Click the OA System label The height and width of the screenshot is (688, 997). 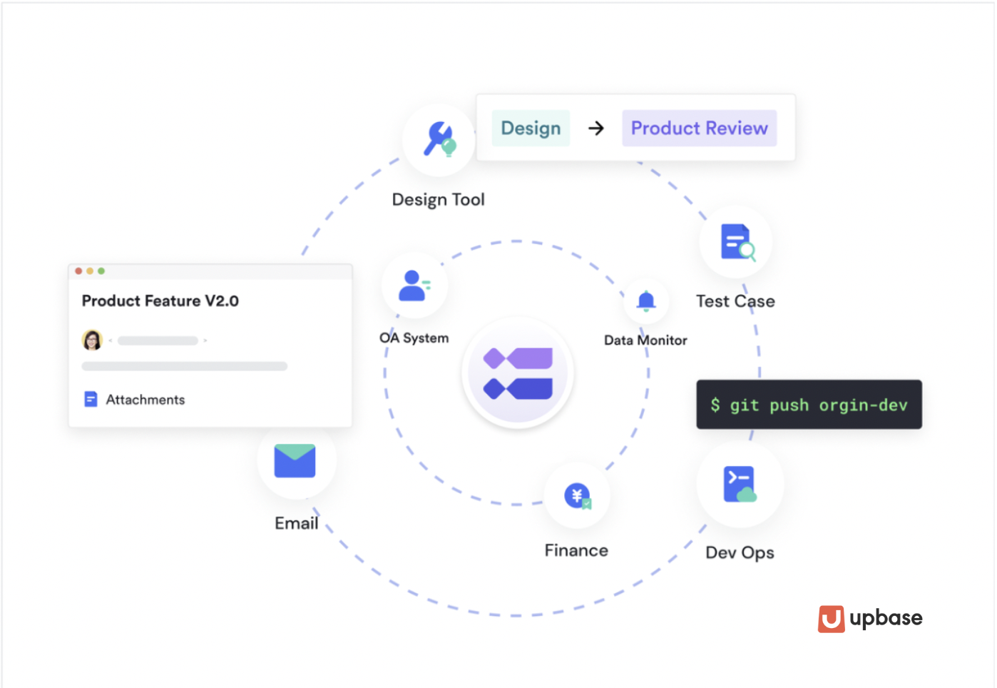tap(414, 338)
